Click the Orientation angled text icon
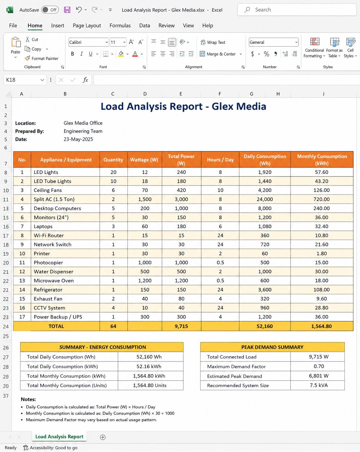The height and width of the screenshot is (452, 360). pyautogui.click(x=182, y=42)
